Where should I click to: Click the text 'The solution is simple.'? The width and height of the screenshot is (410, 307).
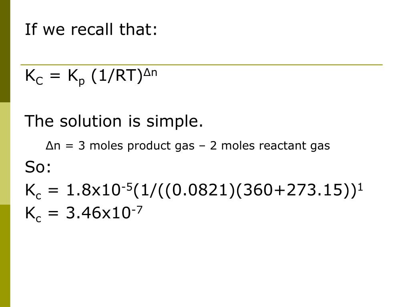point(114,122)
